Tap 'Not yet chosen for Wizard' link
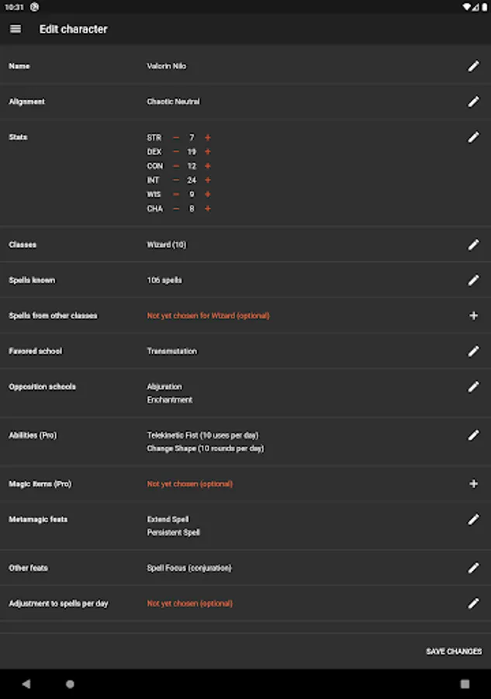The width and height of the screenshot is (491, 699). (208, 316)
